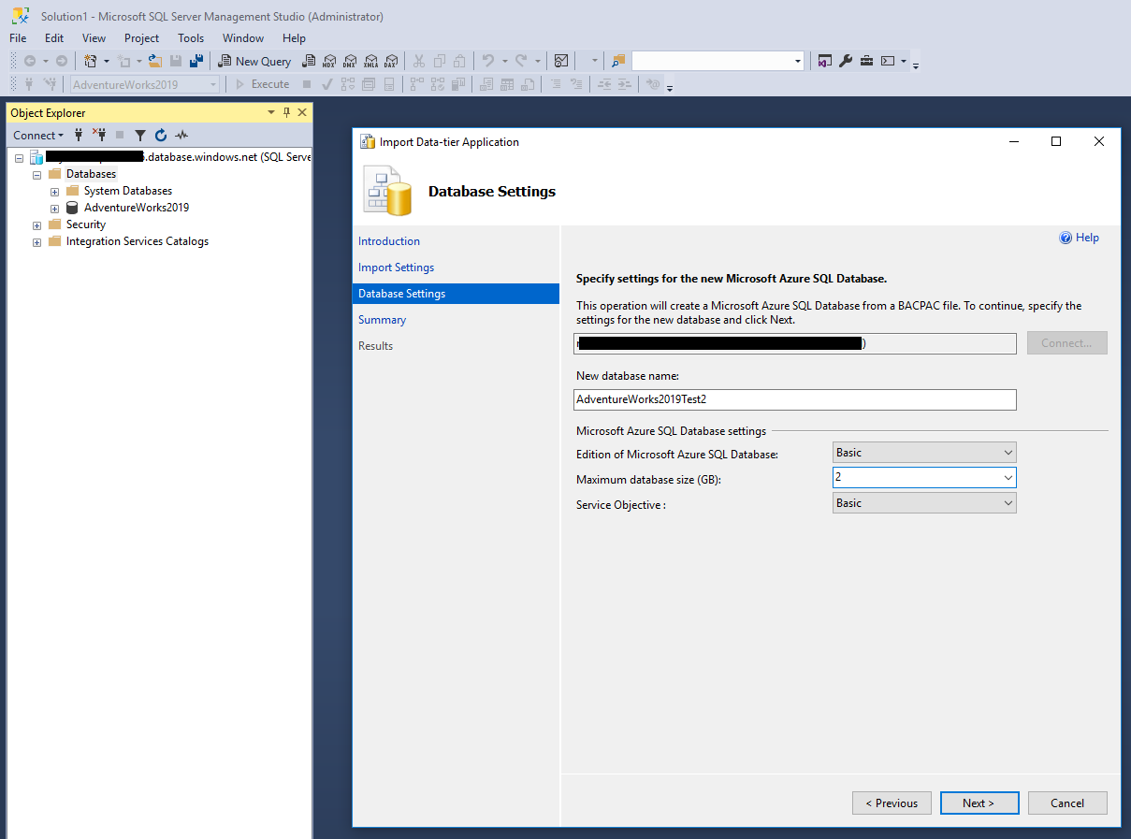Click the Object Explorer Refresh icon

click(x=161, y=135)
